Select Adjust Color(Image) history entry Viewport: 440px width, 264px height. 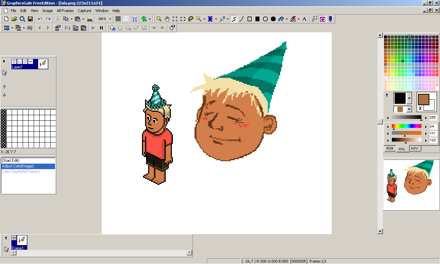point(28,166)
